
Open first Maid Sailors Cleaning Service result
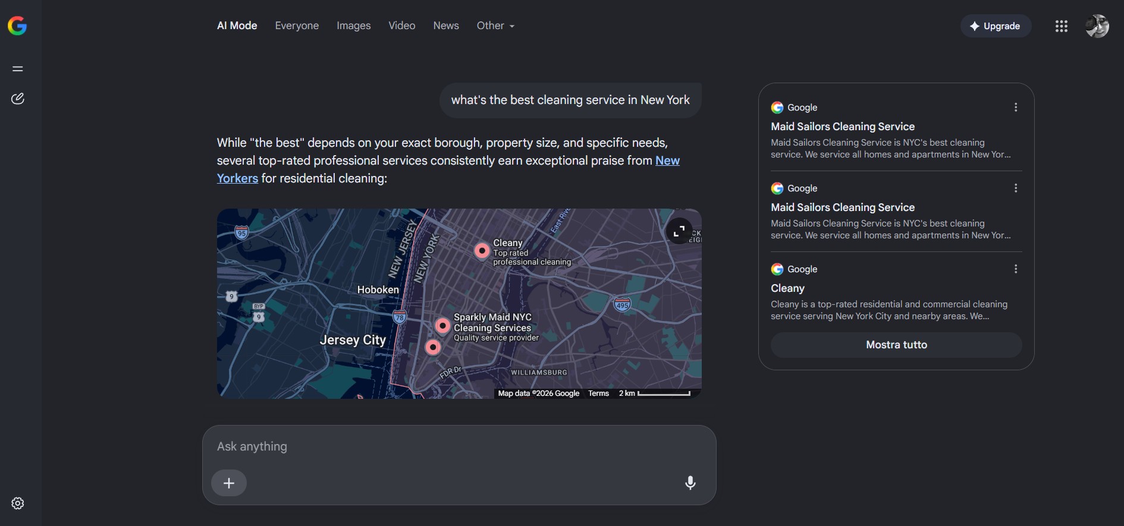(843, 127)
